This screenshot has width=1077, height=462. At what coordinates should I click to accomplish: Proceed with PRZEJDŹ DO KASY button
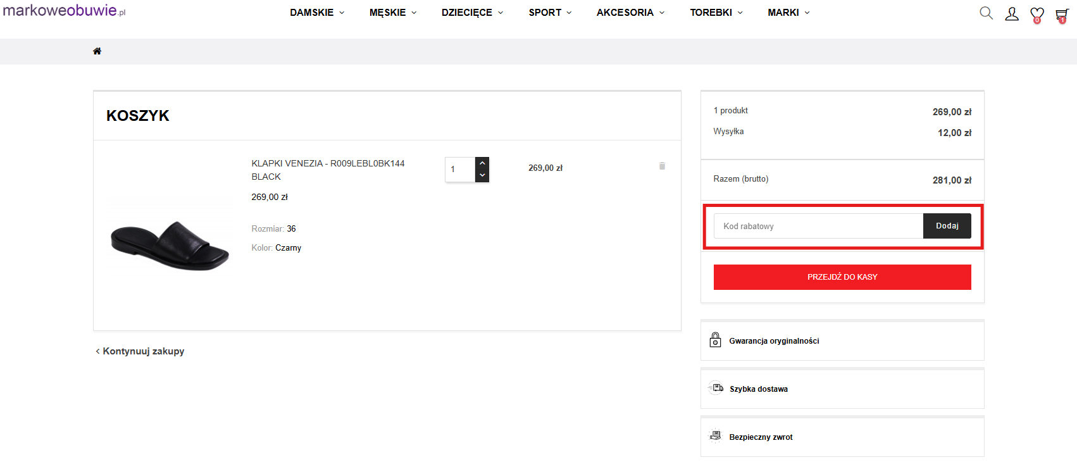pyautogui.click(x=842, y=277)
